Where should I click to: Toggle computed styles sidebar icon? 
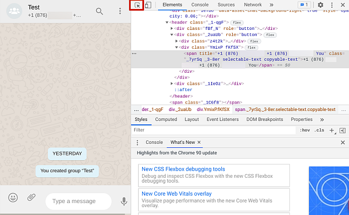pos(343,130)
